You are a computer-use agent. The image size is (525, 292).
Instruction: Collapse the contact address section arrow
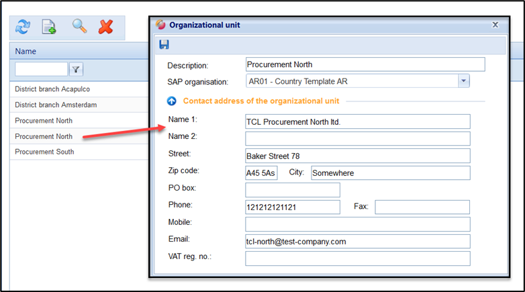click(x=171, y=101)
